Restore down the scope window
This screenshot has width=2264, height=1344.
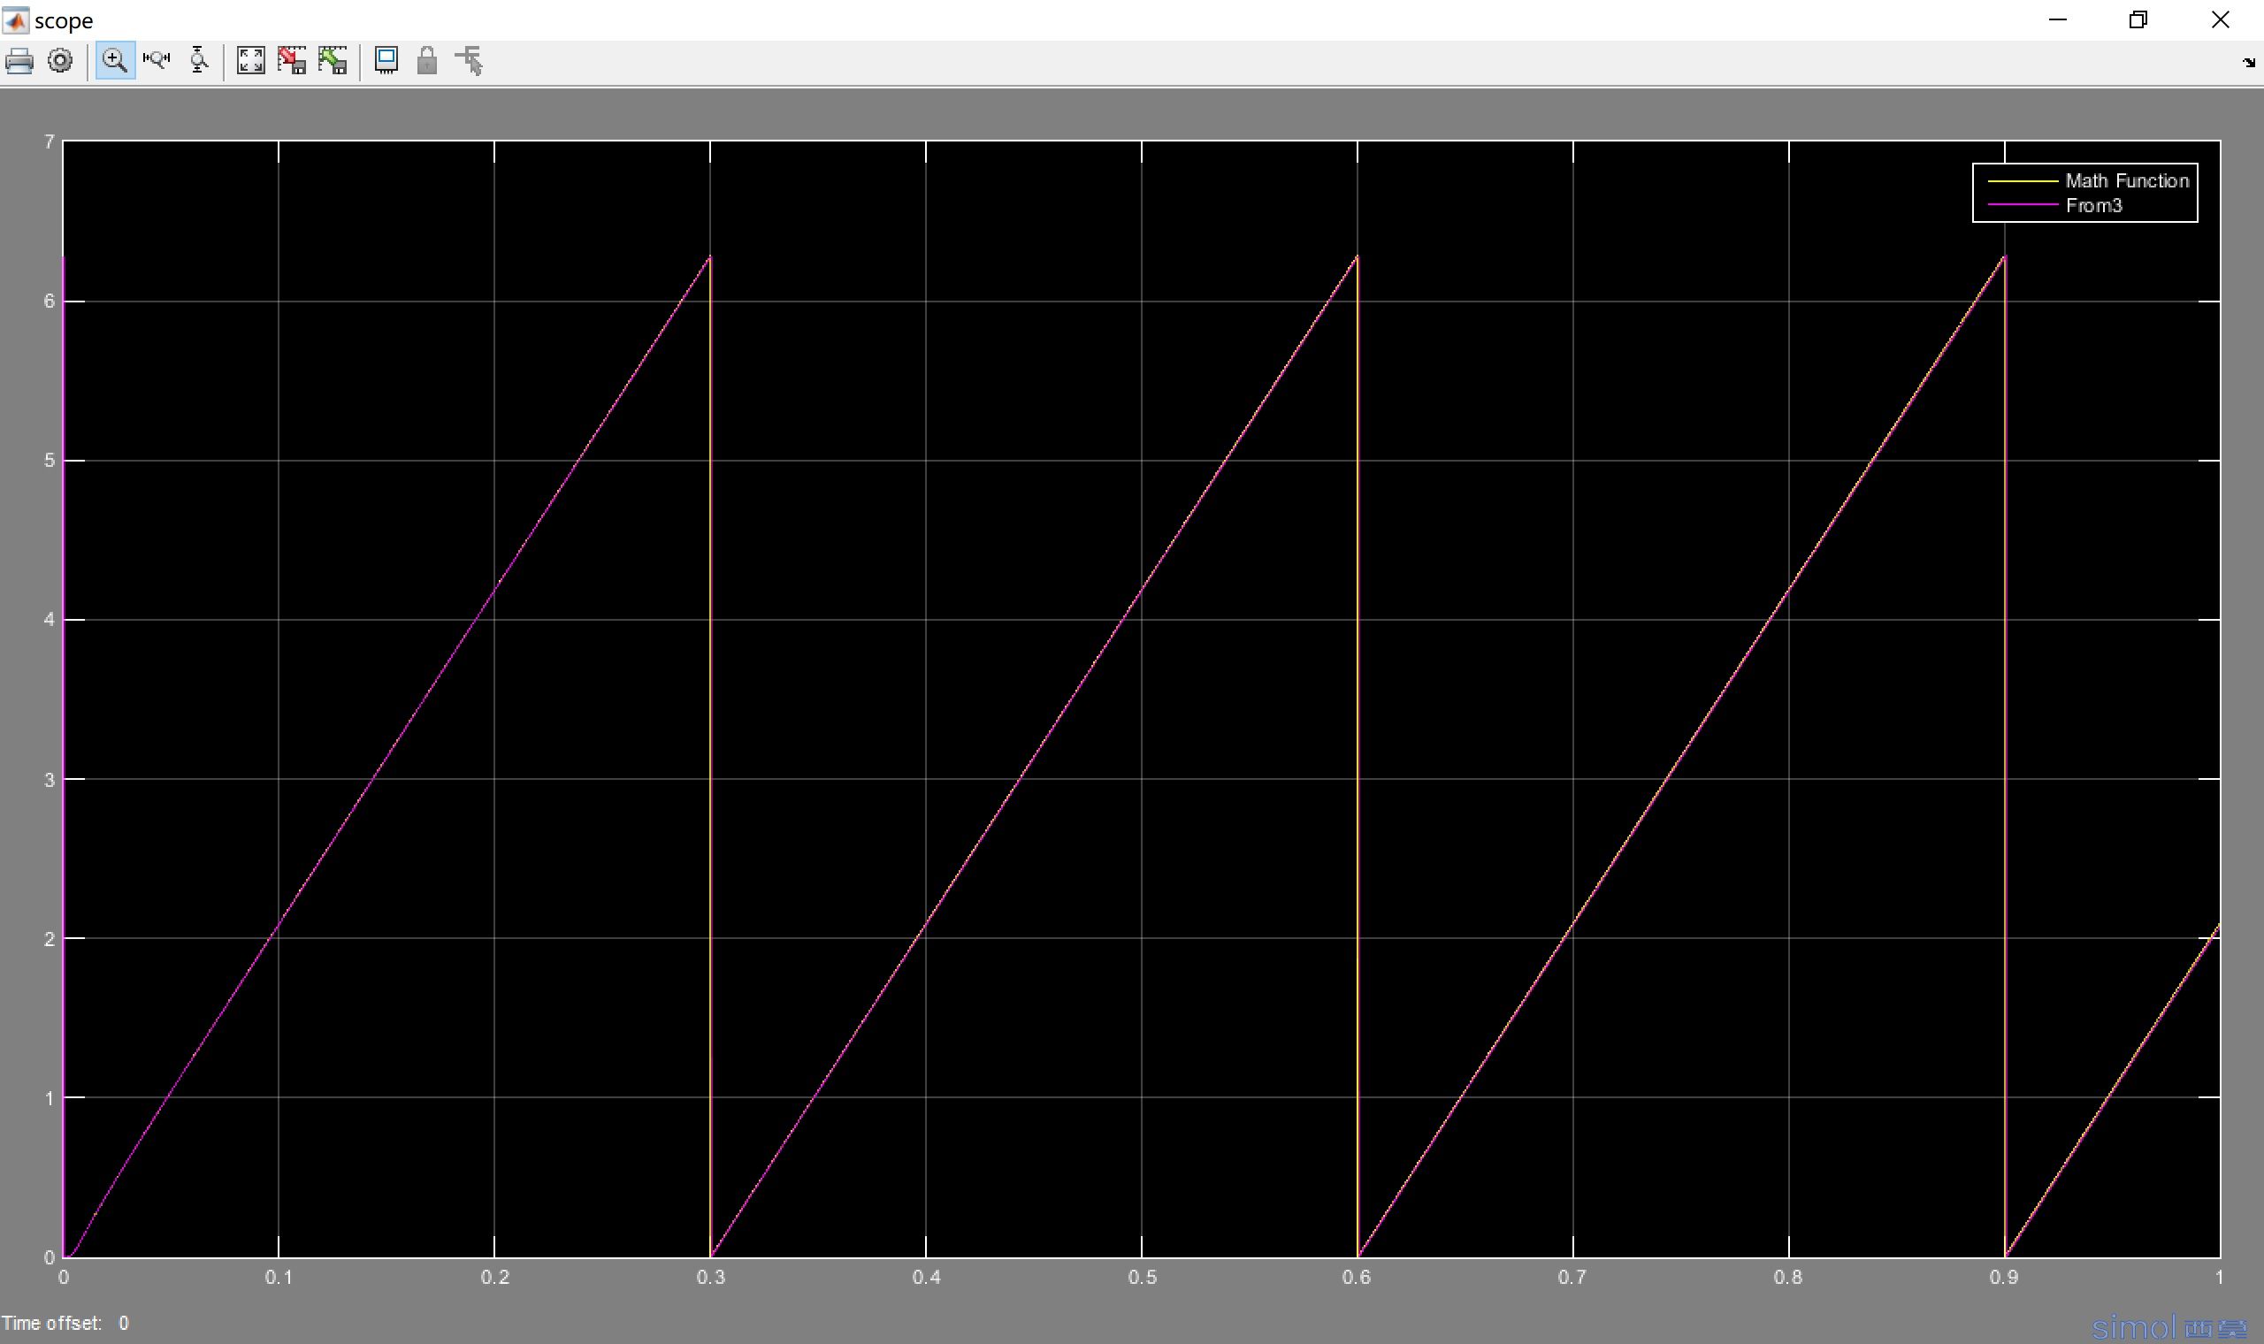click(2138, 20)
